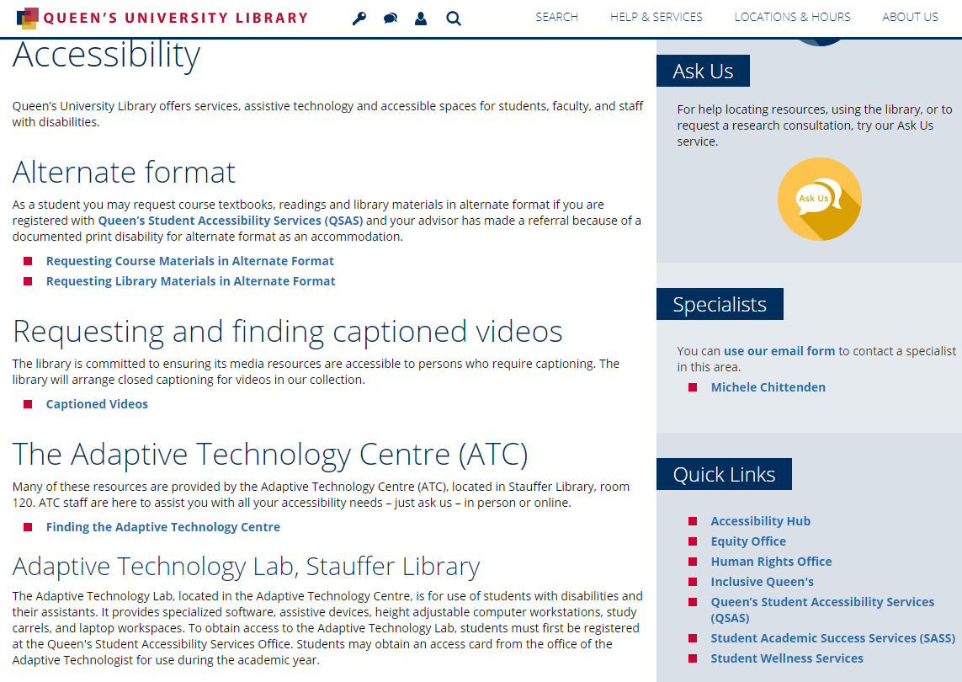Click the Requesting and finding captioned videos heading
This screenshot has height=682, width=962.
click(287, 332)
